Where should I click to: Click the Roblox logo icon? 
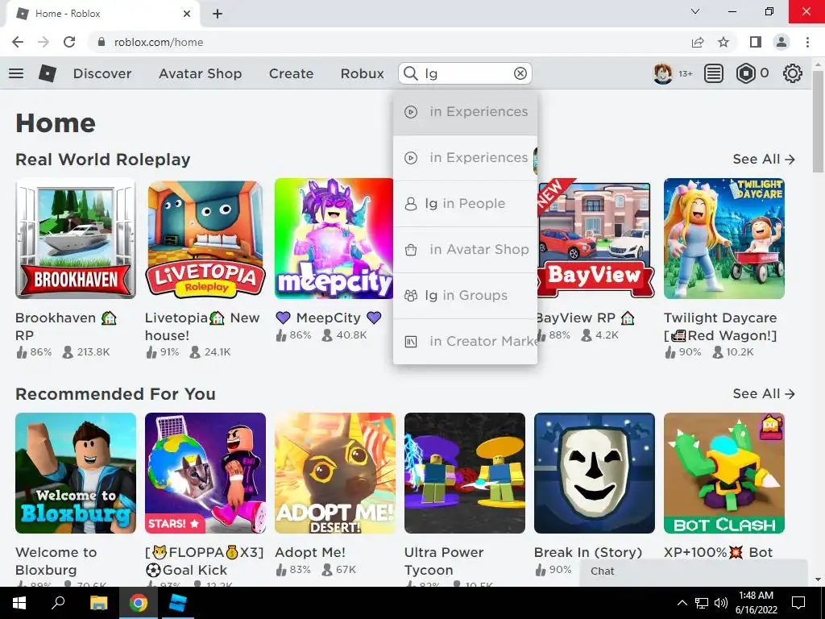tap(48, 73)
